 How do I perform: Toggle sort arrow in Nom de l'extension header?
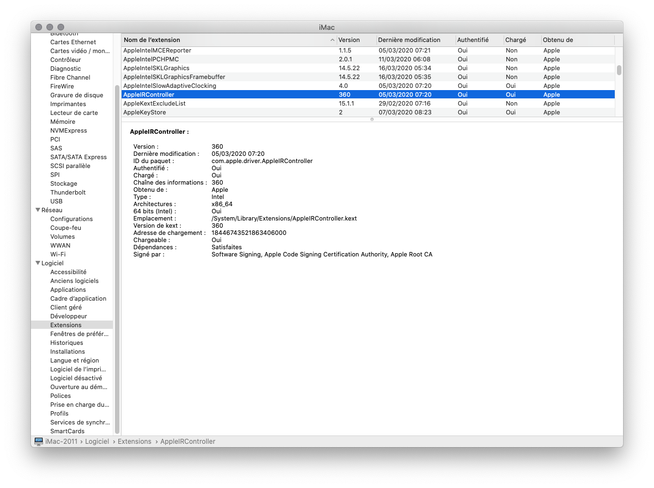pyautogui.click(x=332, y=40)
